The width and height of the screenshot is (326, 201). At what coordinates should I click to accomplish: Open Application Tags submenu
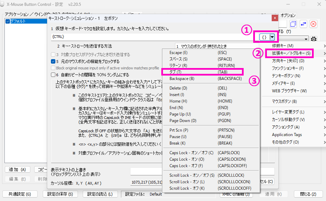294,135
